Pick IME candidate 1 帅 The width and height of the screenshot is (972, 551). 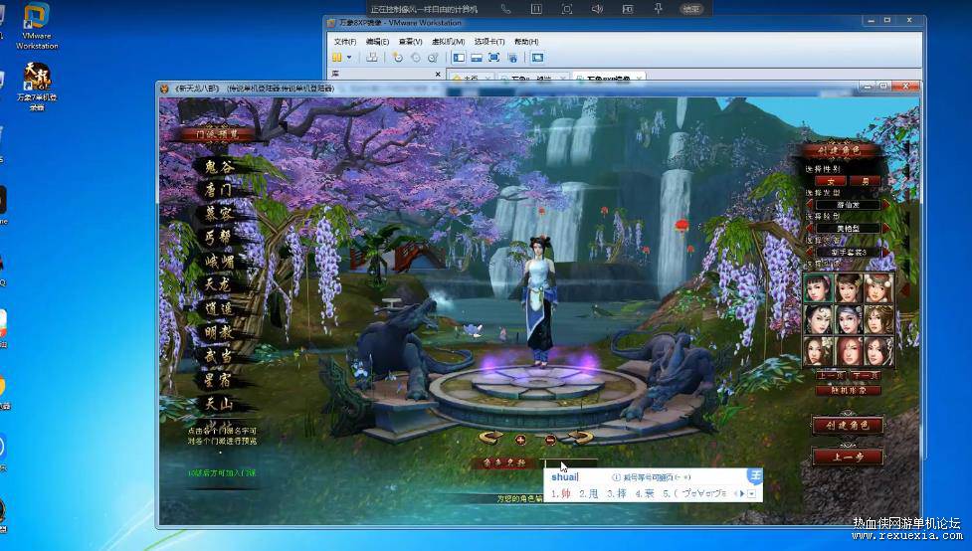coord(561,493)
